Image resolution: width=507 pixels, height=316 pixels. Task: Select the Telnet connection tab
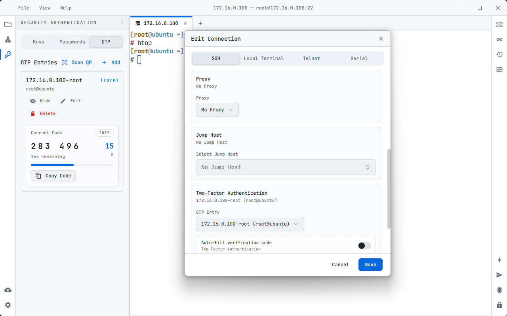[x=311, y=58]
